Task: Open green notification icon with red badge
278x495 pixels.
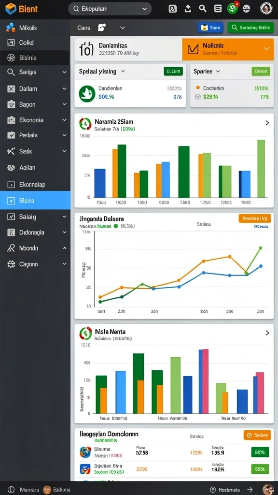Action: click(x=233, y=9)
